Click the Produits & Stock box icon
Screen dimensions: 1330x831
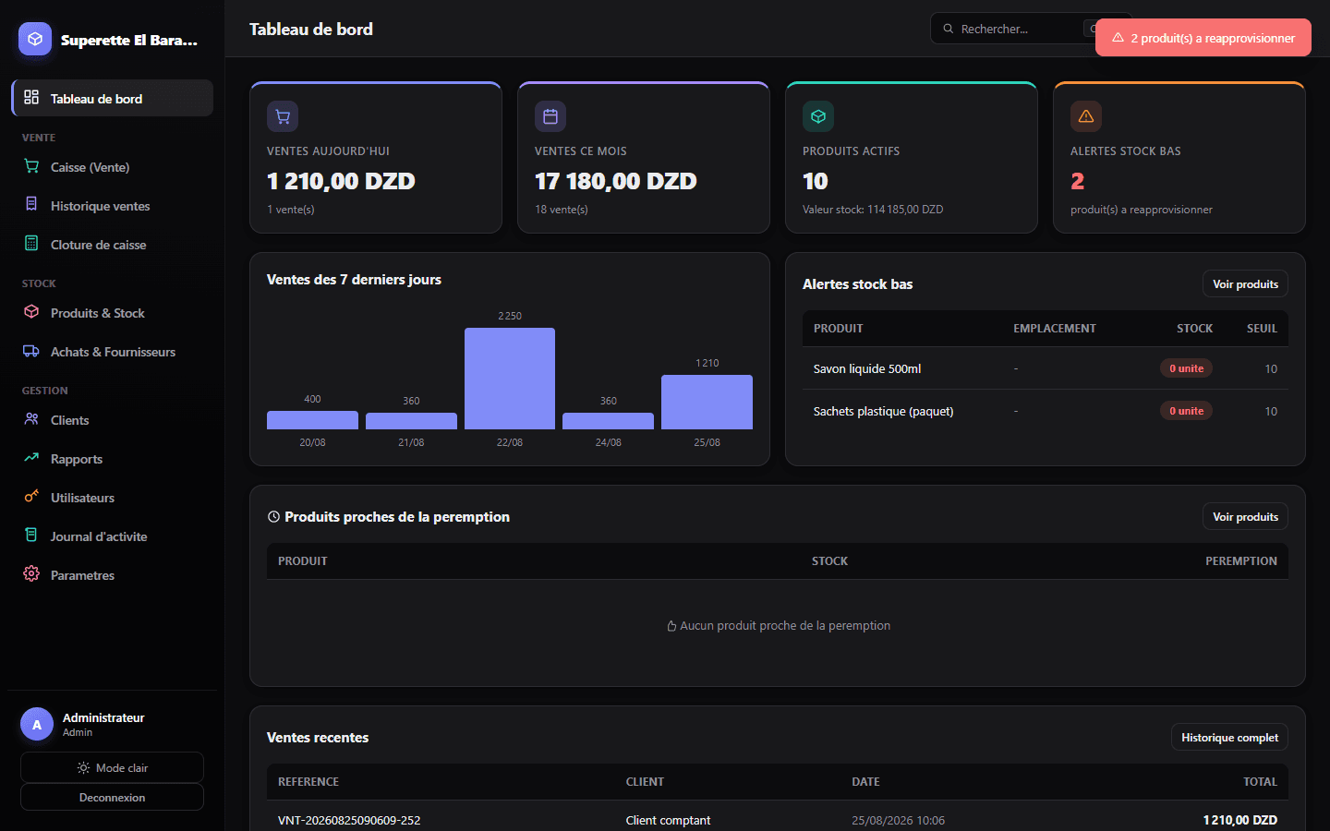coord(31,311)
